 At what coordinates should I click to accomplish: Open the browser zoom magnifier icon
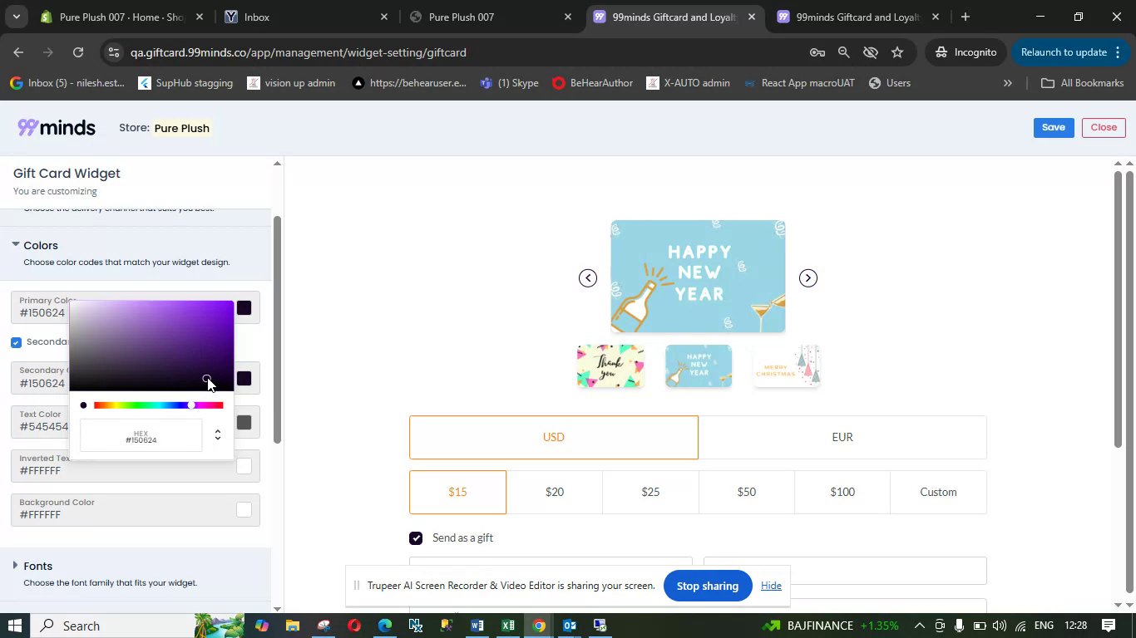(843, 52)
